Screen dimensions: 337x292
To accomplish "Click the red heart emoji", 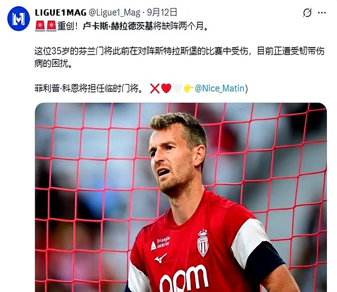I will (x=166, y=88).
